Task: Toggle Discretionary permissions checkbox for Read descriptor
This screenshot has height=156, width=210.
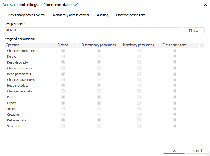Action: coord(99,62)
